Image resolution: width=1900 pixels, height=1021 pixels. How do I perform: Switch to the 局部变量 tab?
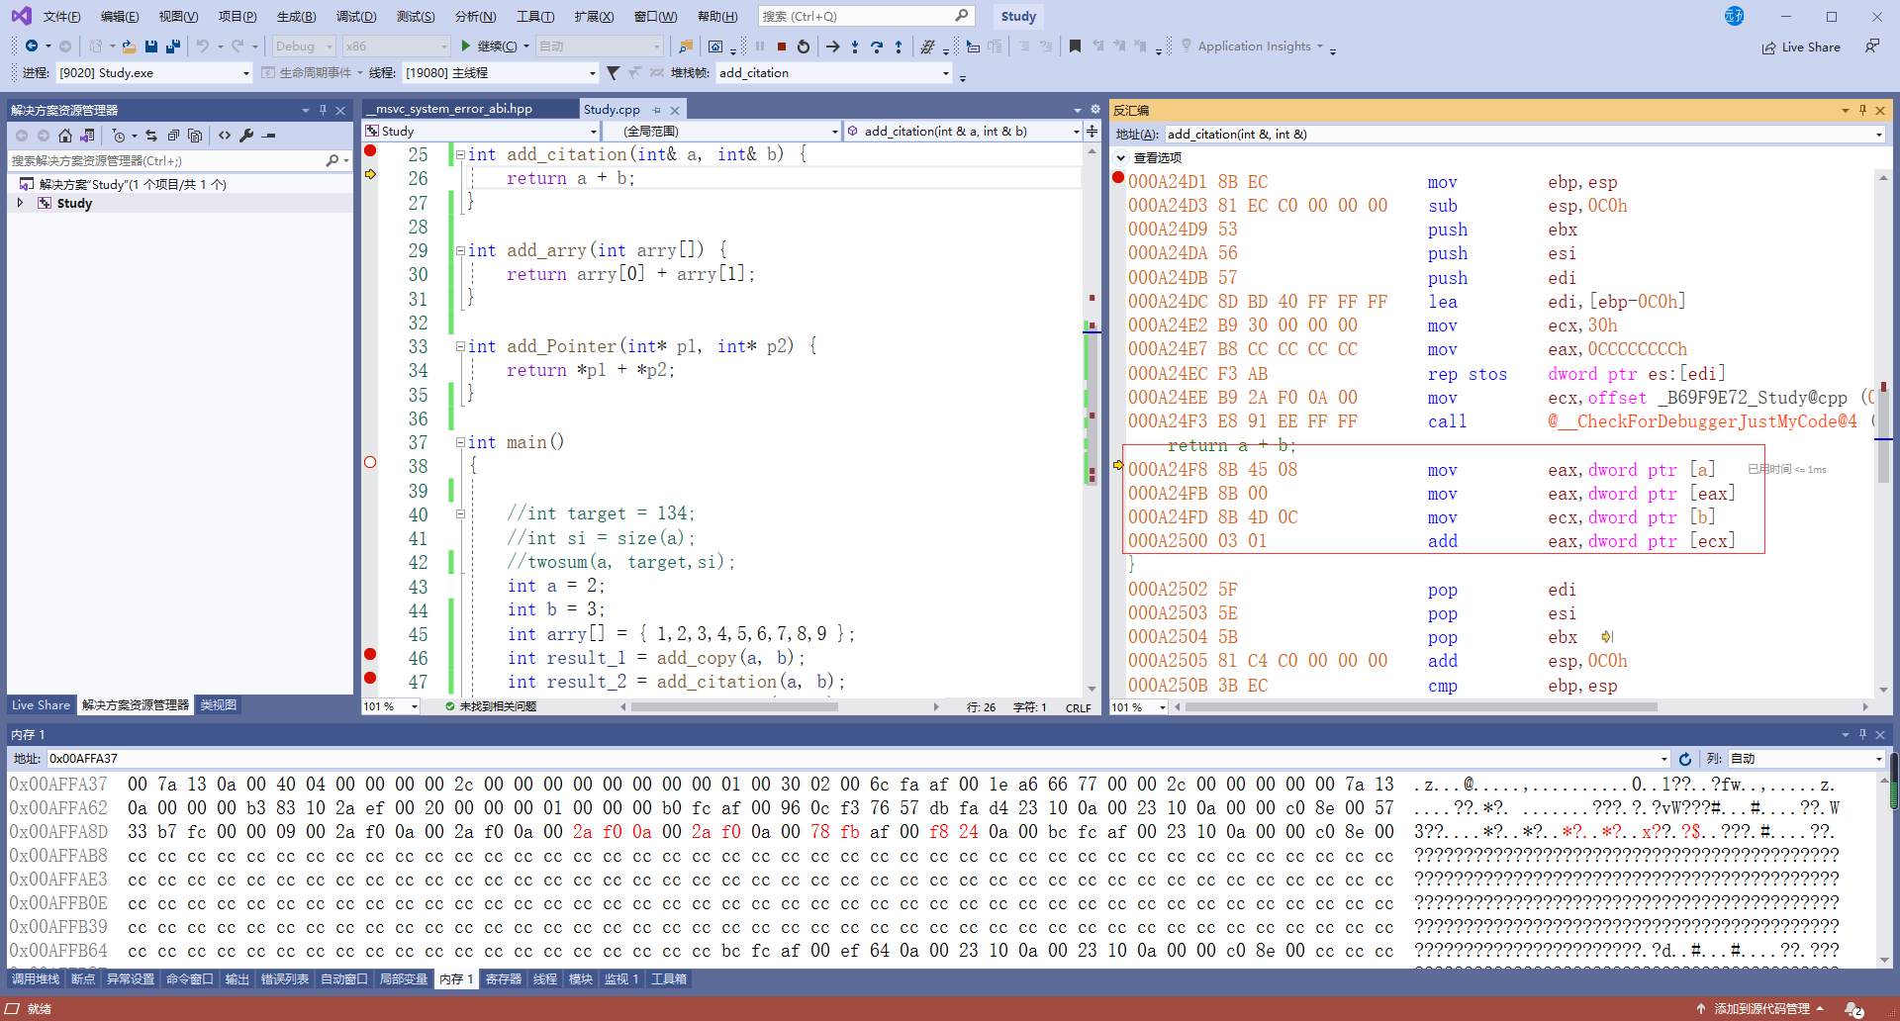coord(404,979)
